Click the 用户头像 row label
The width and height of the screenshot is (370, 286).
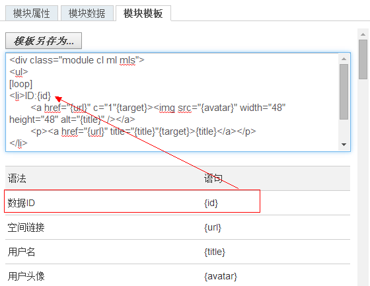pyautogui.click(x=26, y=276)
